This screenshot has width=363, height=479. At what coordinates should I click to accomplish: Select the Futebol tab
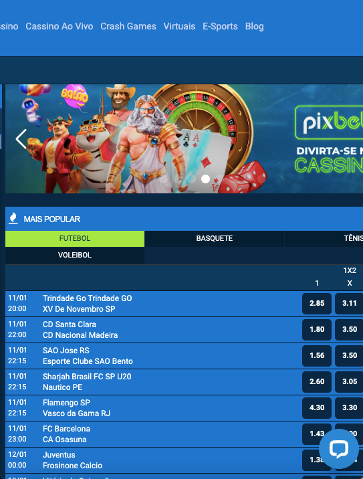75,238
